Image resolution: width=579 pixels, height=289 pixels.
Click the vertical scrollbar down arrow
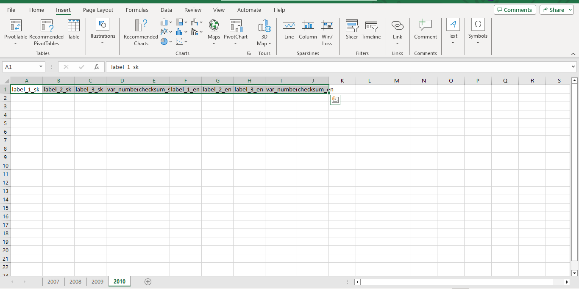coord(575,273)
